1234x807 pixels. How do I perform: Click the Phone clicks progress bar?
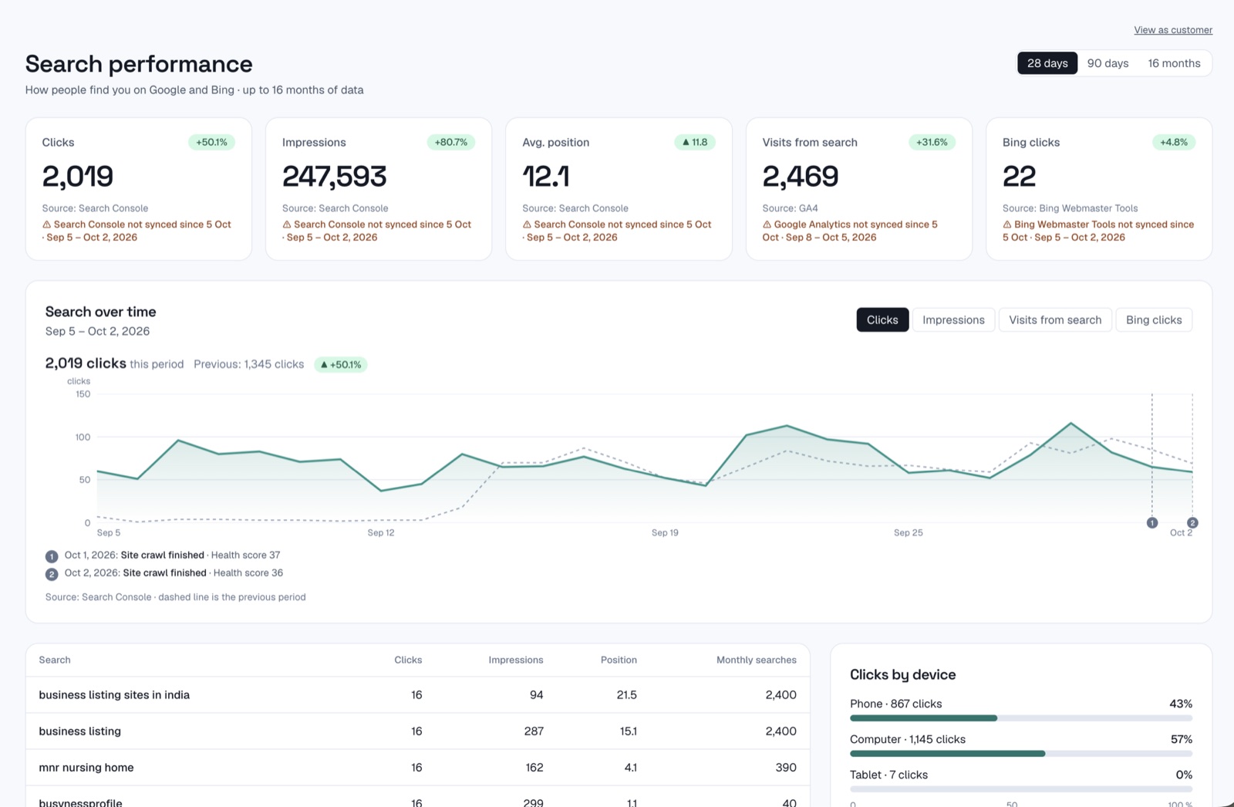[1021, 718]
